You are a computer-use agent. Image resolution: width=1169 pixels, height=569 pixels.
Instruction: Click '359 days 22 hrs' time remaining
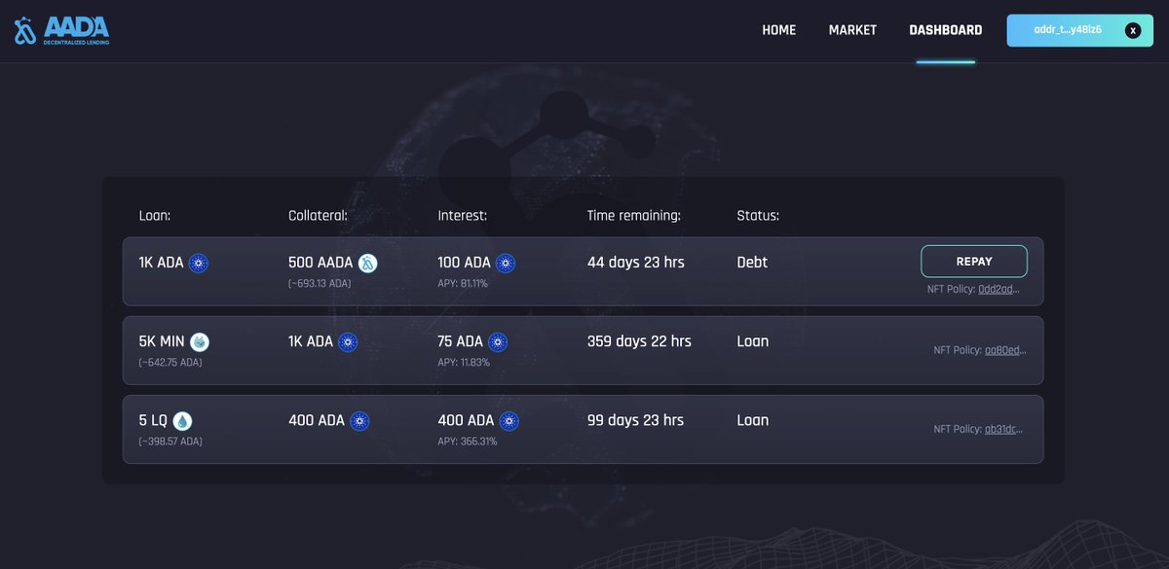(x=639, y=341)
